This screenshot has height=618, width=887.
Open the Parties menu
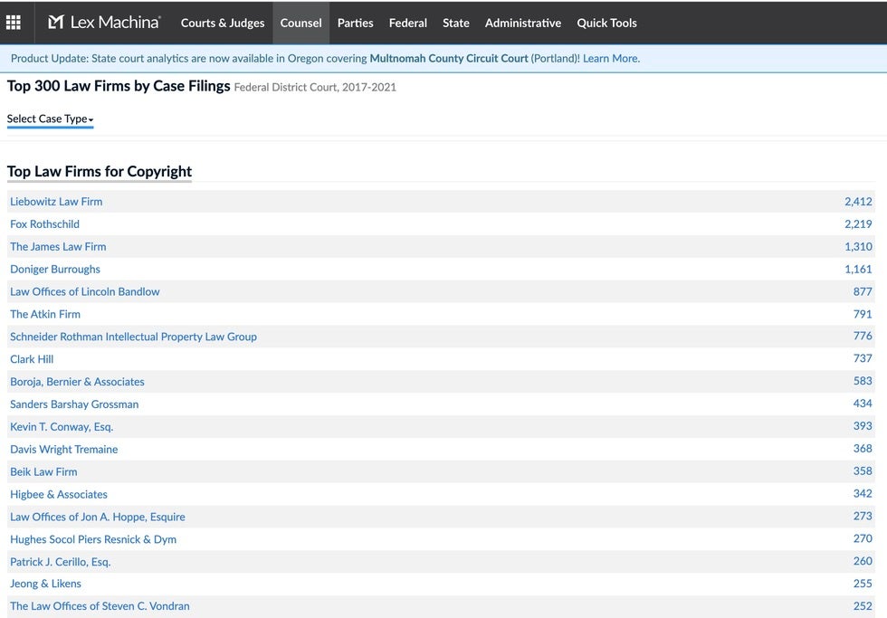[355, 23]
